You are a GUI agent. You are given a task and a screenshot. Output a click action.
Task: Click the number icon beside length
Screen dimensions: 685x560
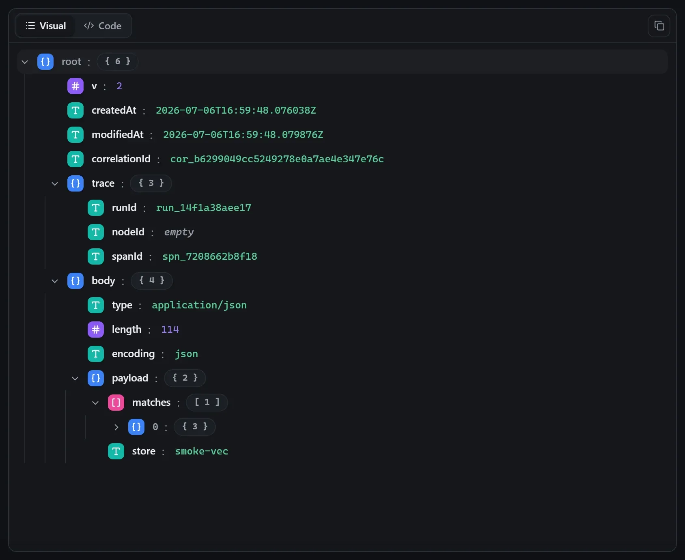pyautogui.click(x=96, y=330)
